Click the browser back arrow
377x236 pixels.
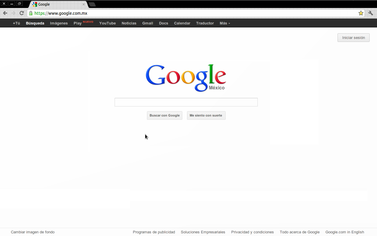[5, 13]
